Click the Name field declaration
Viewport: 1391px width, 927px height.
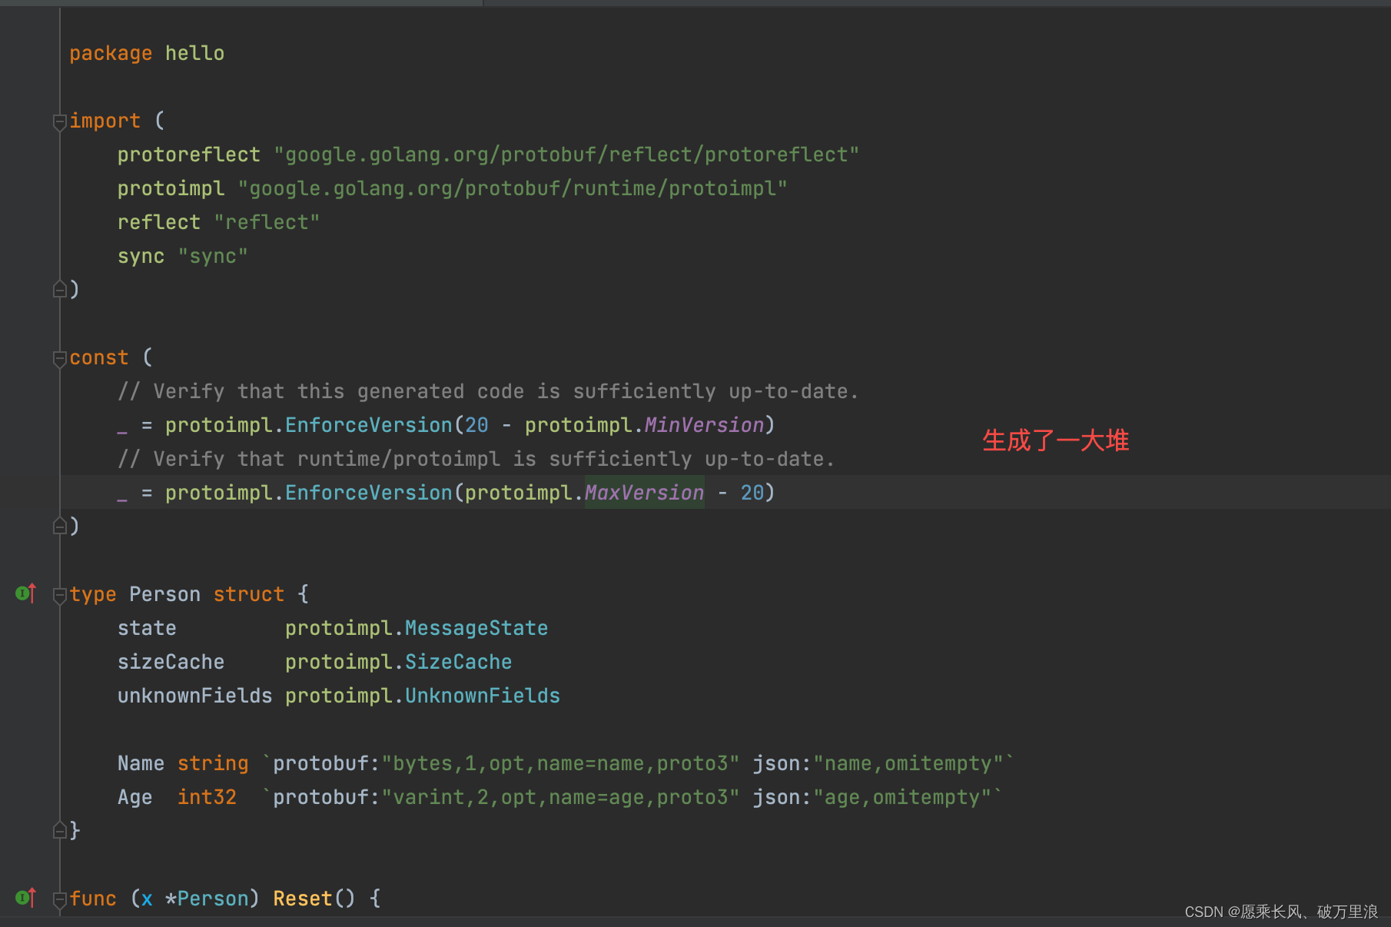[141, 763]
